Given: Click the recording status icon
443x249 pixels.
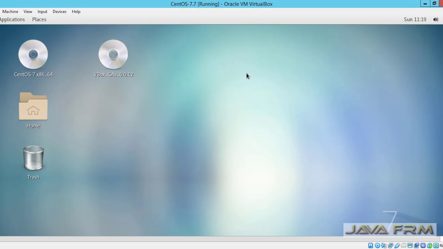Looking at the screenshot, I should pos(416,246).
